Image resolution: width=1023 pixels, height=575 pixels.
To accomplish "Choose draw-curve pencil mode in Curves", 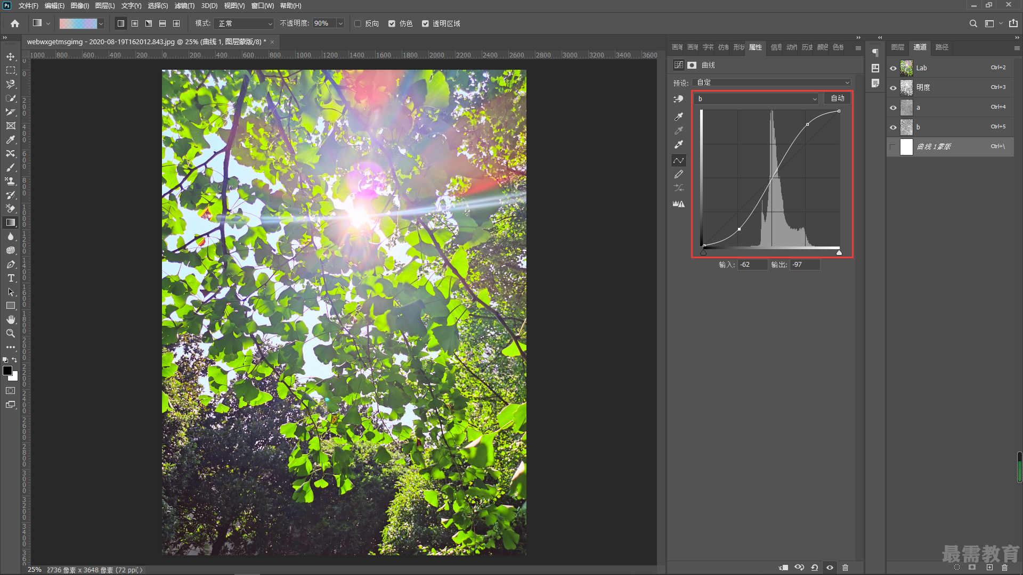I will pos(678,174).
